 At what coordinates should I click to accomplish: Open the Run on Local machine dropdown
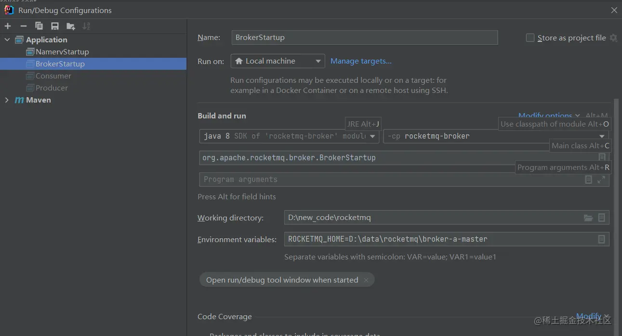(278, 61)
